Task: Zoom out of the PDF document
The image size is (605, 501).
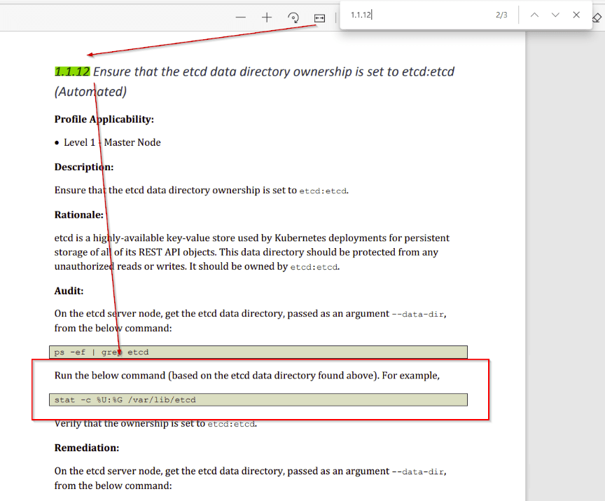Action: pyautogui.click(x=241, y=18)
